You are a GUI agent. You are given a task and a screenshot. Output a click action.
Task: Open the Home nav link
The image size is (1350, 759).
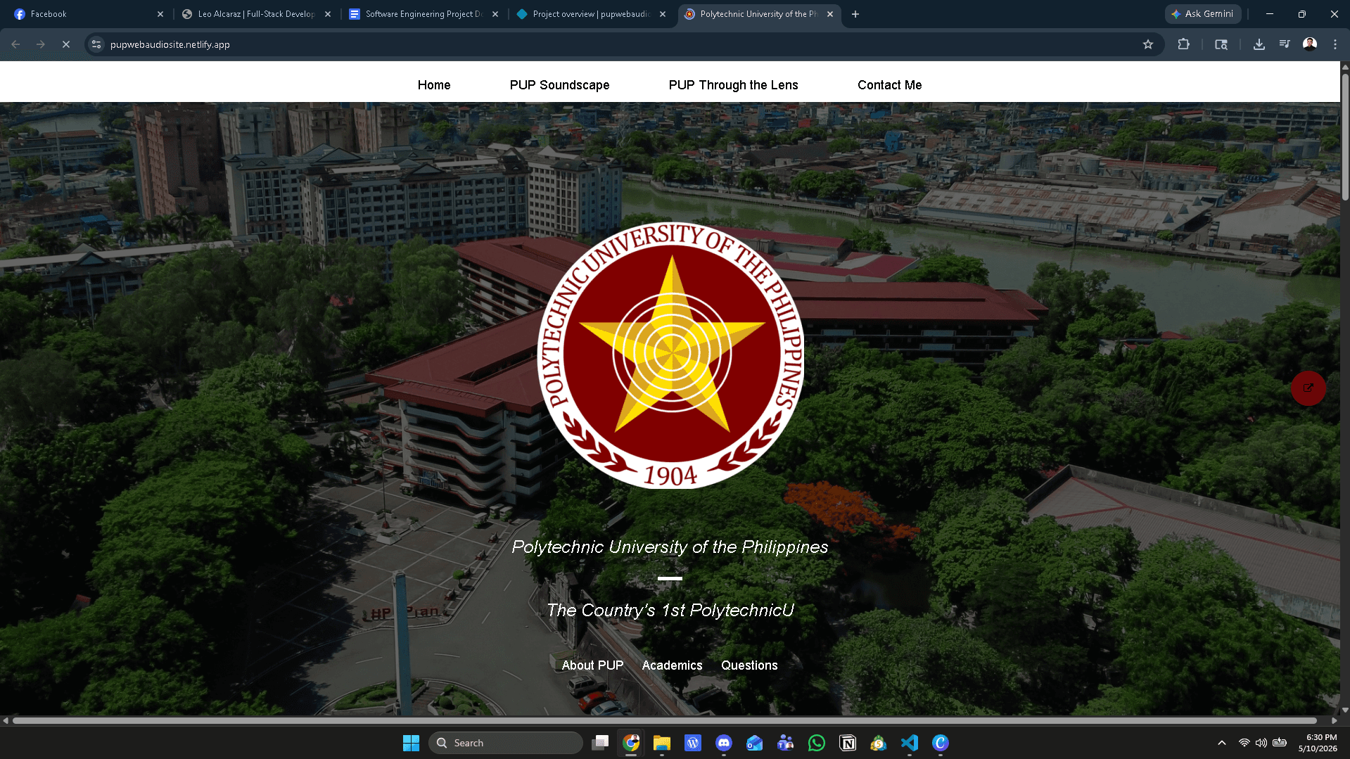click(434, 85)
